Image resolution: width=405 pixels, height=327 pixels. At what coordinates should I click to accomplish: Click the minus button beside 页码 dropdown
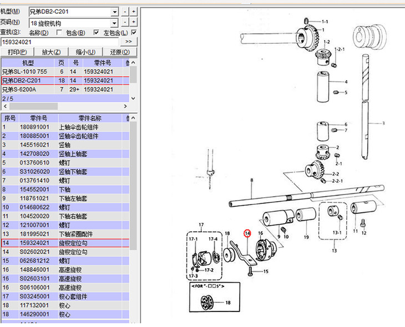[x=125, y=22]
